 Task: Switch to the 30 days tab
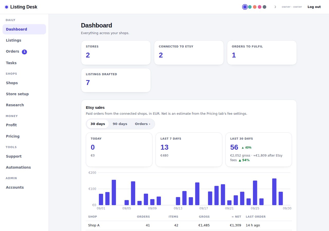coord(98,124)
